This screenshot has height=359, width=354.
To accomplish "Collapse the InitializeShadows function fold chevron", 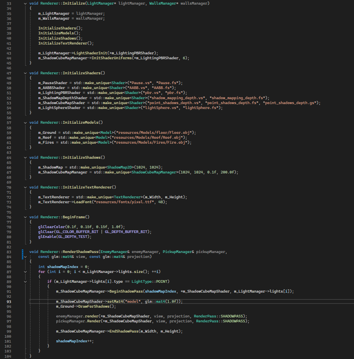I will coord(26,157).
